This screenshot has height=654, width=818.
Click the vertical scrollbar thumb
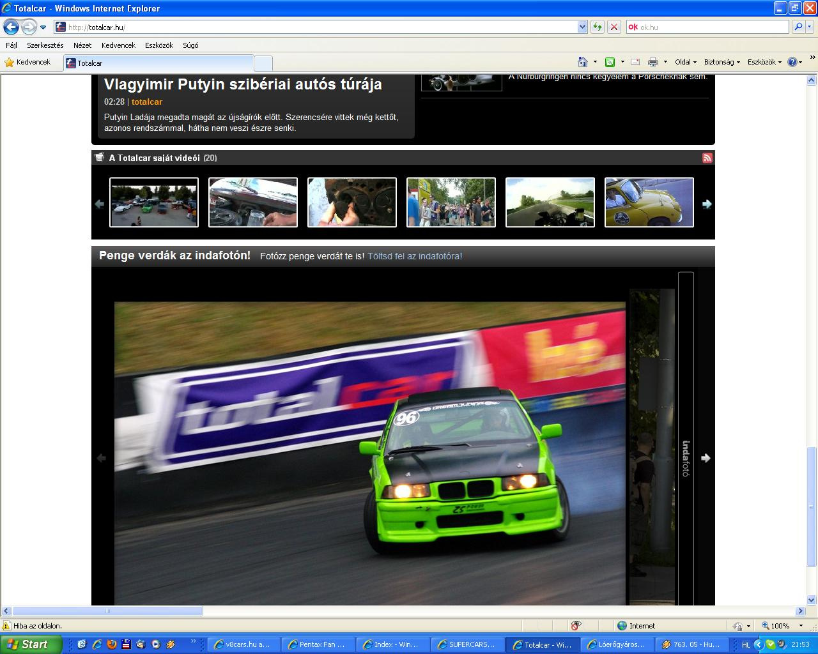812,506
